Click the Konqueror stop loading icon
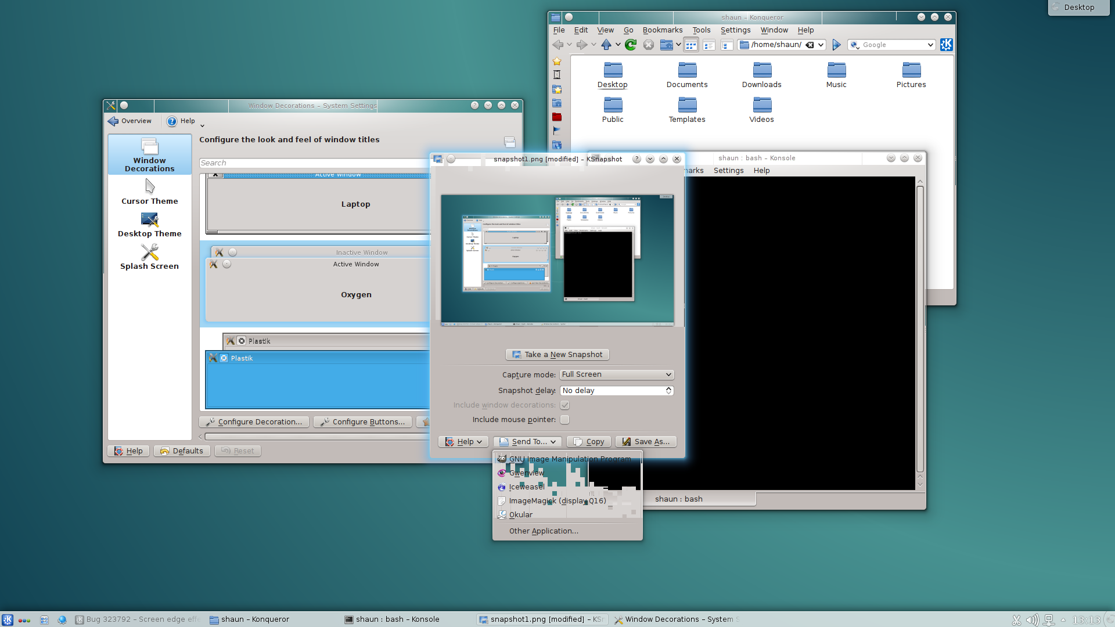This screenshot has height=627, width=1115. pyautogui.click(x=649, y=45)
